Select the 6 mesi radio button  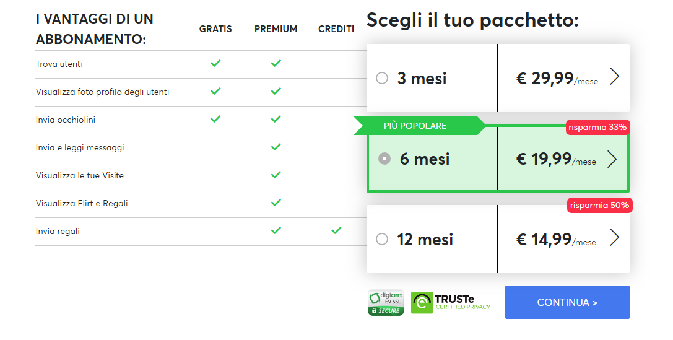click(384, 159)
